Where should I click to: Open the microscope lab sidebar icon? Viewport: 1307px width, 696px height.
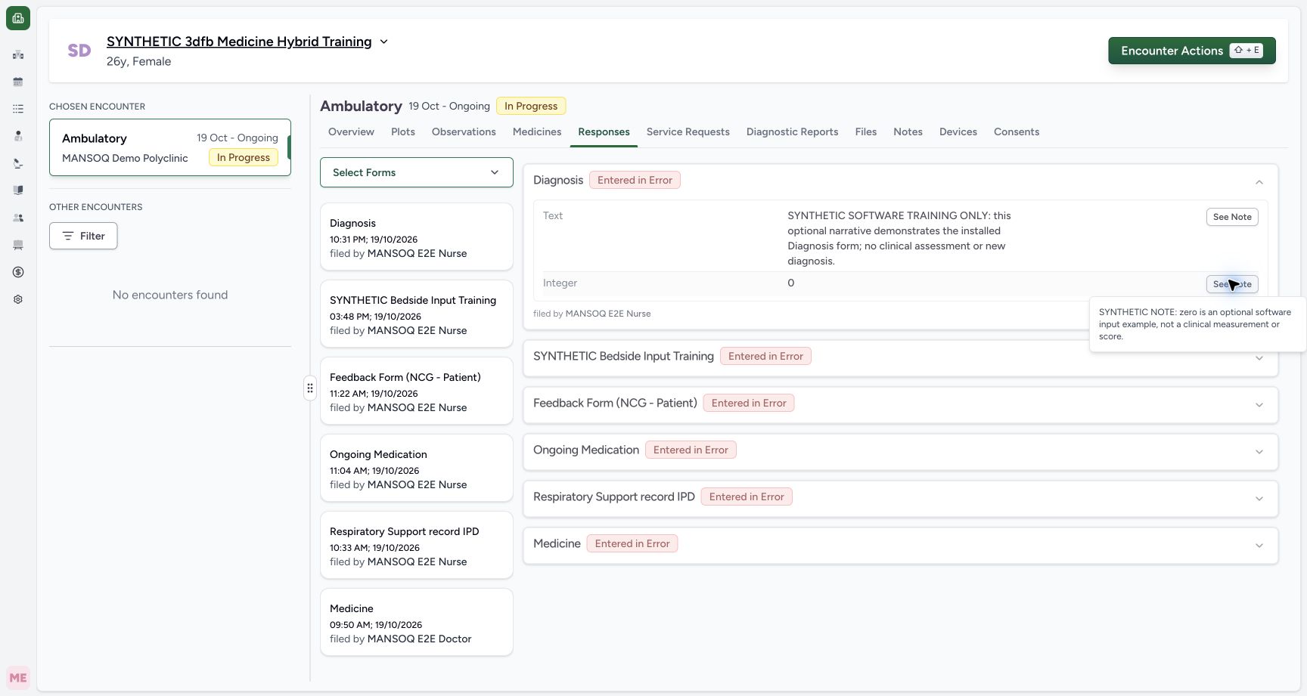tap(18, 163)
